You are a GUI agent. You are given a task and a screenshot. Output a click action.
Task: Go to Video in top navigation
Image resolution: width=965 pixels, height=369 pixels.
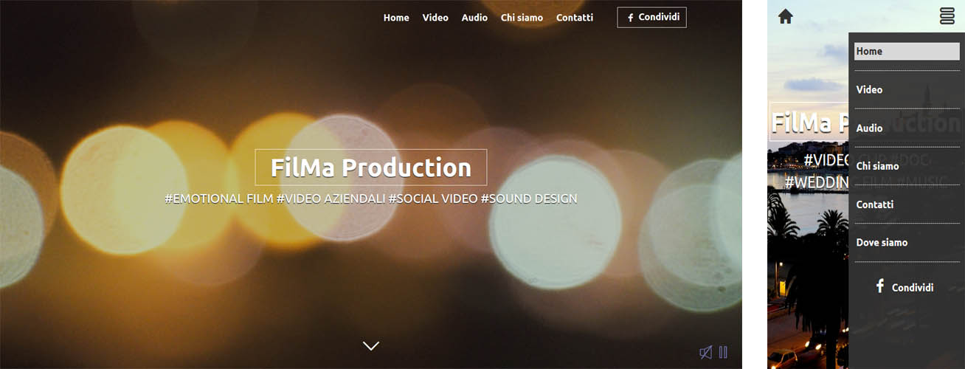[x=435, y=18]
